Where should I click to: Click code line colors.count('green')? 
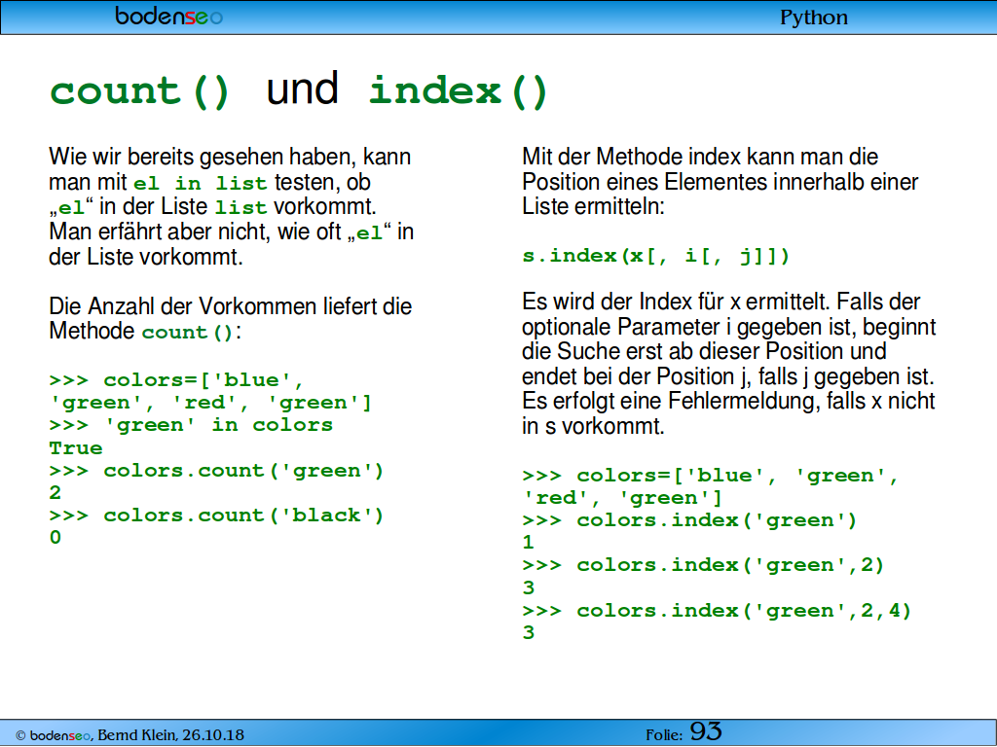point(243,471)
